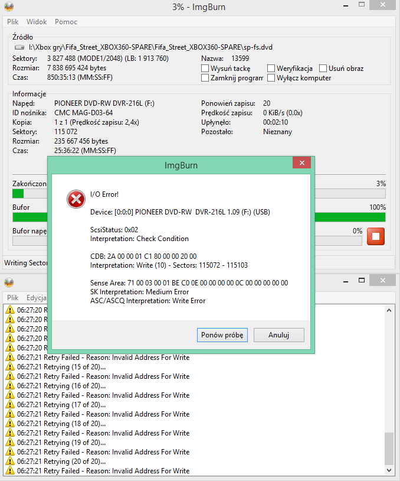The width and height of the screenshot is (400, 481).
Task: Open the Edycja menu in log window
Action: [x=36, y=298]
